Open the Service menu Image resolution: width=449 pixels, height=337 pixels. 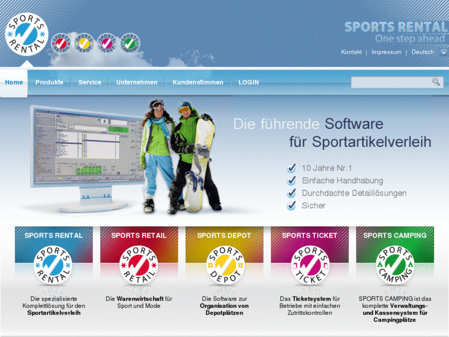coord(90,82)
